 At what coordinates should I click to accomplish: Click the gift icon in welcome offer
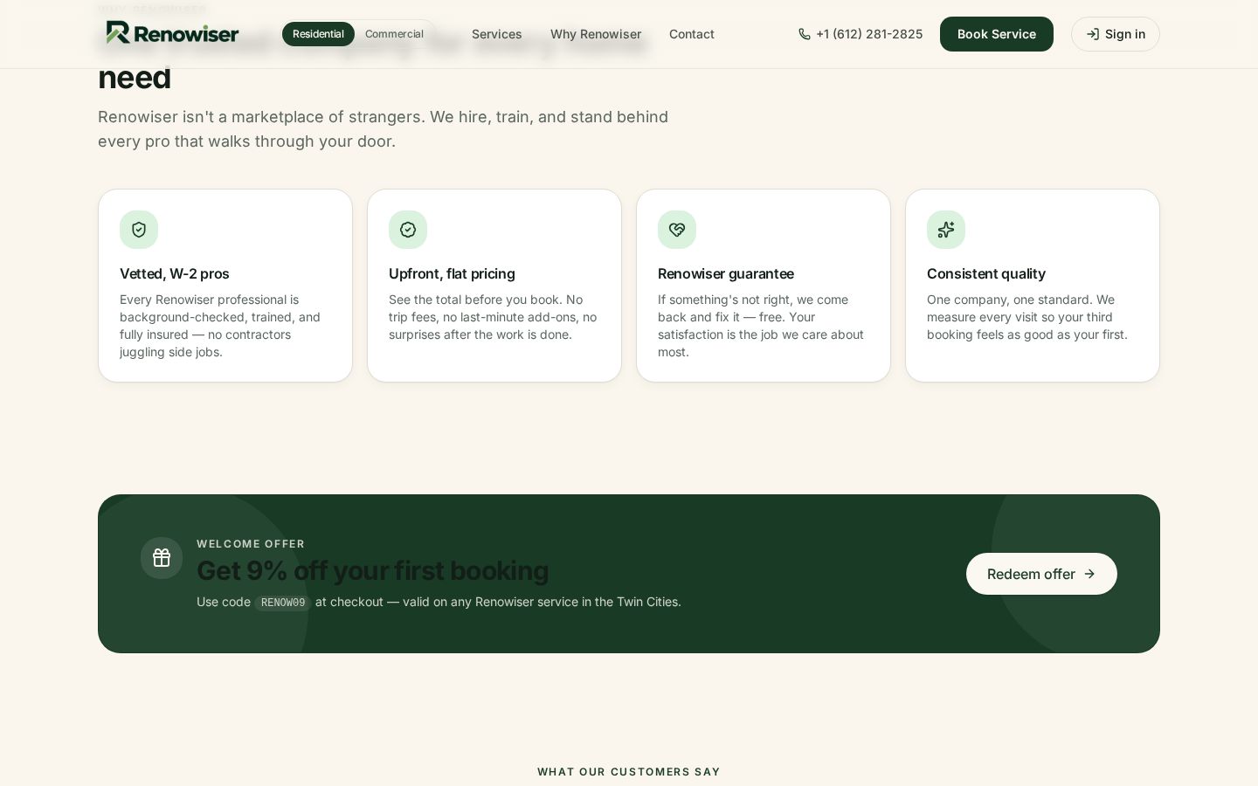(162, 558)
